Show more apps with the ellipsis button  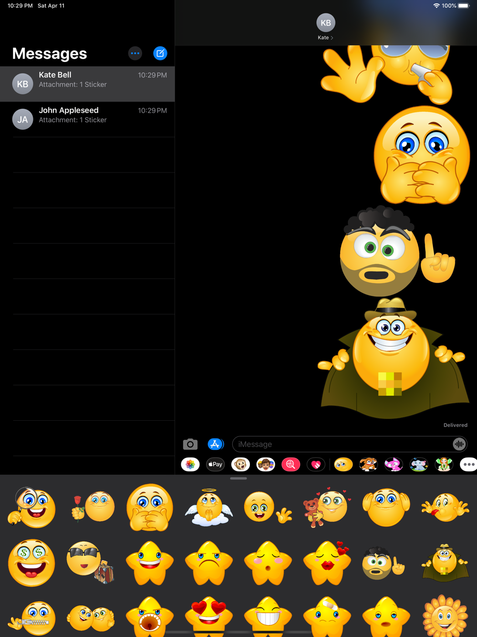tap(468, 464)
